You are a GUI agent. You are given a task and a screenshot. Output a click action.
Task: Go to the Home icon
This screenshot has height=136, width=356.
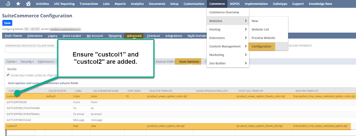click(x=28, y=4)
